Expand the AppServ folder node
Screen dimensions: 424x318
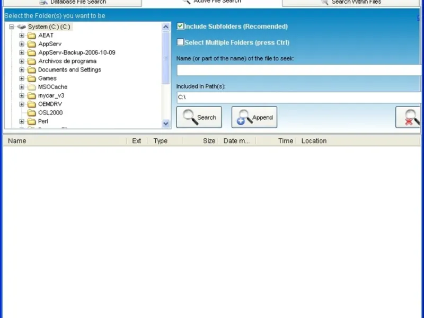22,44
